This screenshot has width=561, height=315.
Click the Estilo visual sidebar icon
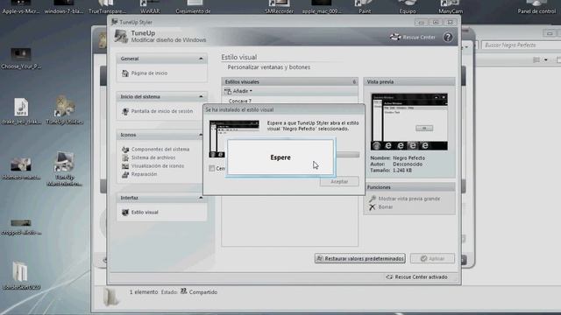coord(124,213)
